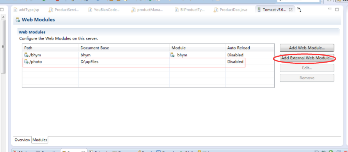Maximize the editor area
The width and height of the screenshot is (348, 152).
click(337, 9)
